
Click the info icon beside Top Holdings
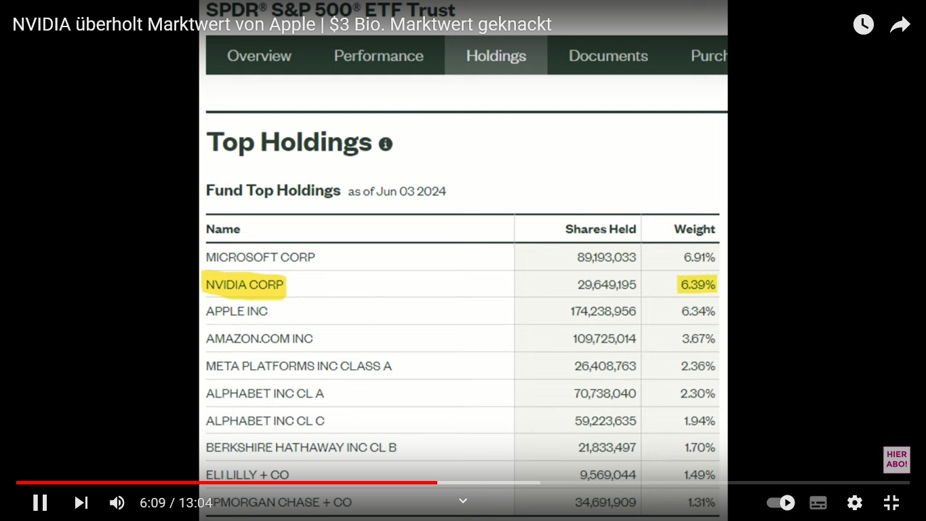click(386, 144)
